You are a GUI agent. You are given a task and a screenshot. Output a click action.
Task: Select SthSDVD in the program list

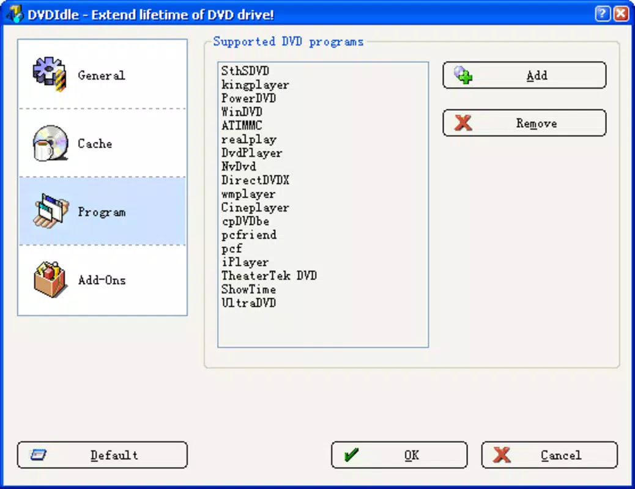point(245,71)
